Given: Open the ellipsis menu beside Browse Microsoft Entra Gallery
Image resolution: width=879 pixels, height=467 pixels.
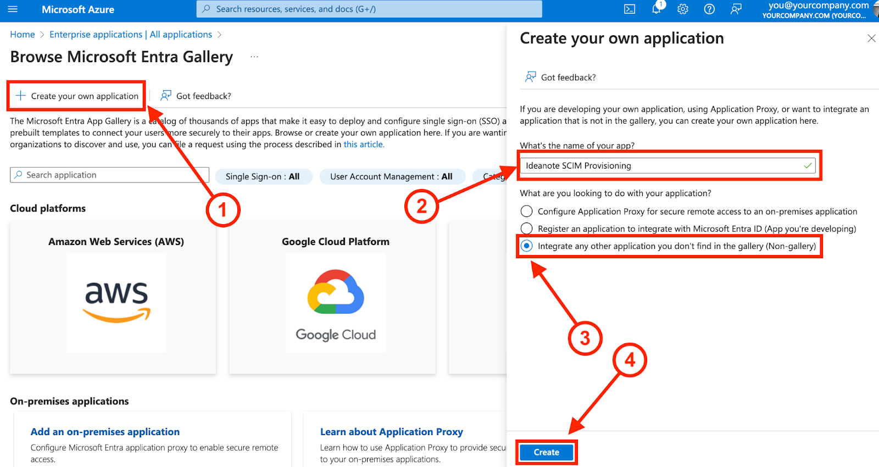Looking at the screenshot, I should [x=254, y=57].
